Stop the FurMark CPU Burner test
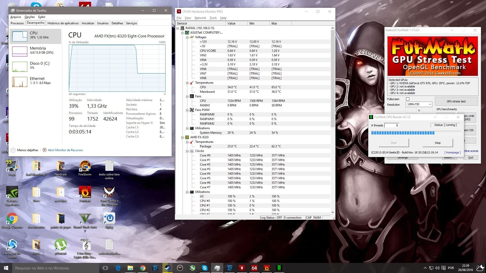486x273 pixels. [438, 143]
